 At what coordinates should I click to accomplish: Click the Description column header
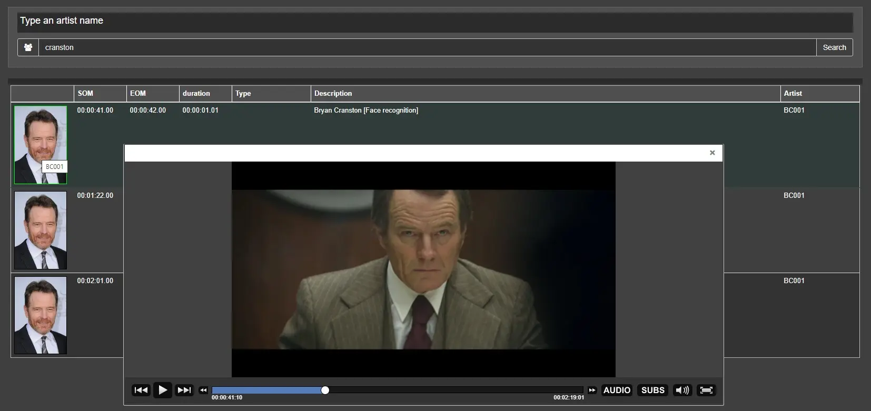[x=545, y=93]
